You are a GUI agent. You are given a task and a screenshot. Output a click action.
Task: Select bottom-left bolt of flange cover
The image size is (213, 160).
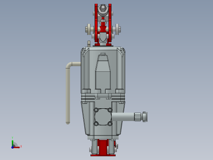pos(96,124)
